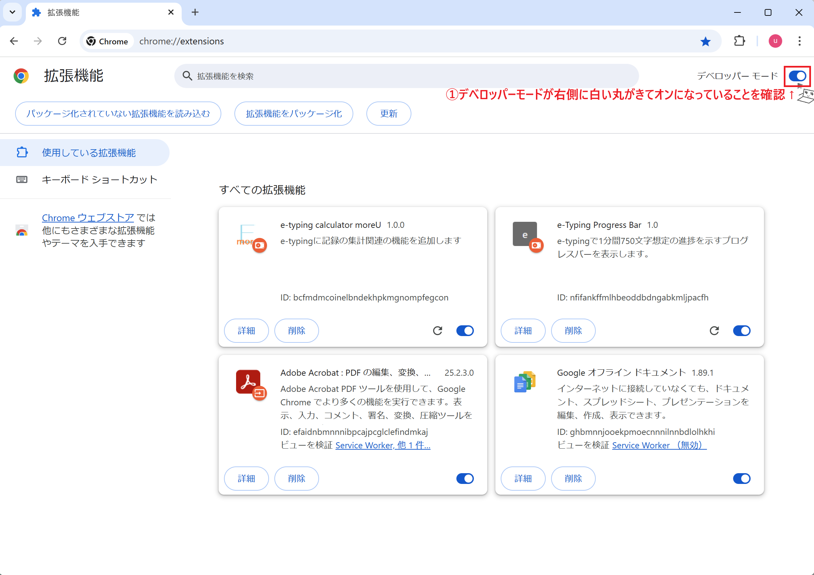Click the デベロッパー モード label
This screenshot has width=814, height=575.
coord(737,76)
